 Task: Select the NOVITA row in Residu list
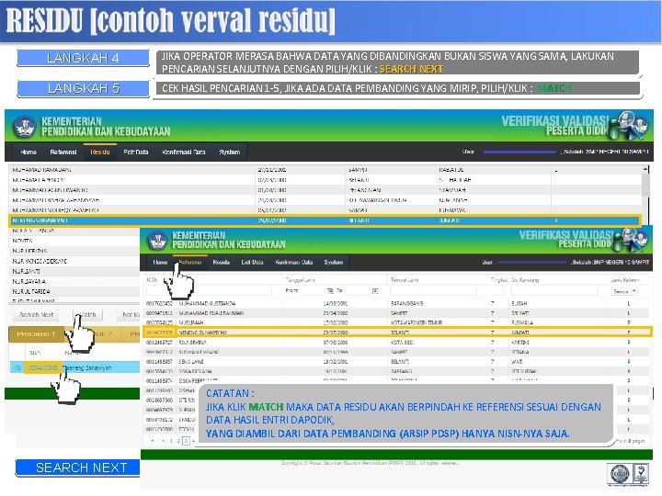(x=74, y=241)
